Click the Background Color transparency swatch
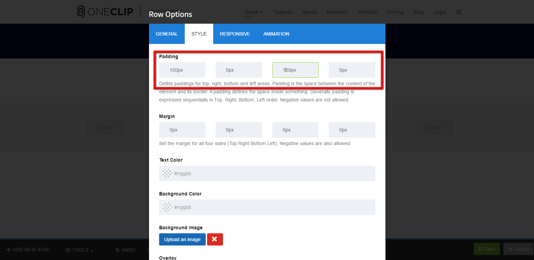534x260 pixels. tap(167, 207)
